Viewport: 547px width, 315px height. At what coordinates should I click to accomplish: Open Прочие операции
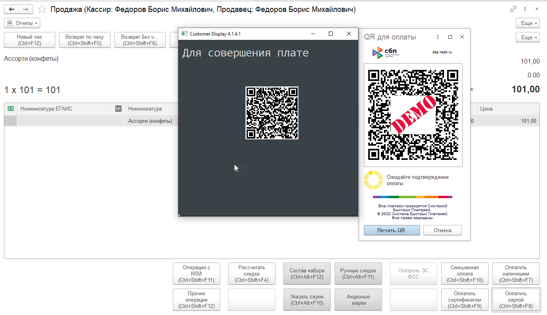pyautogui.click(x=197, y=300)
